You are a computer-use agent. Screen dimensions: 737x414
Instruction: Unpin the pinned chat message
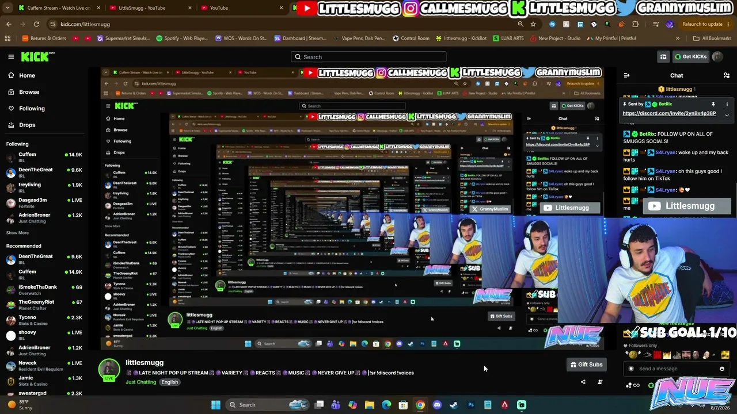coord(713,104)
